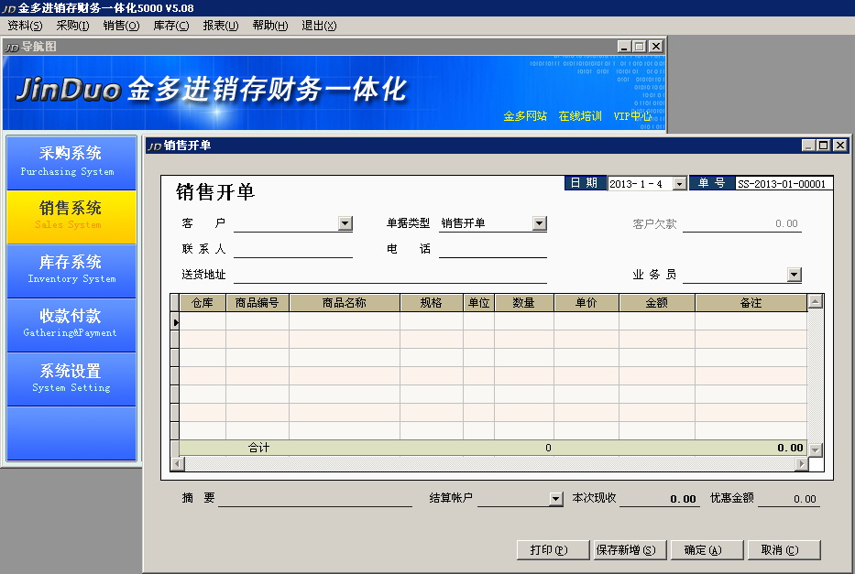Expand the 业务员 salesperson dropdown
Viewport: 855px width, 574px height.
click(795, 275)
